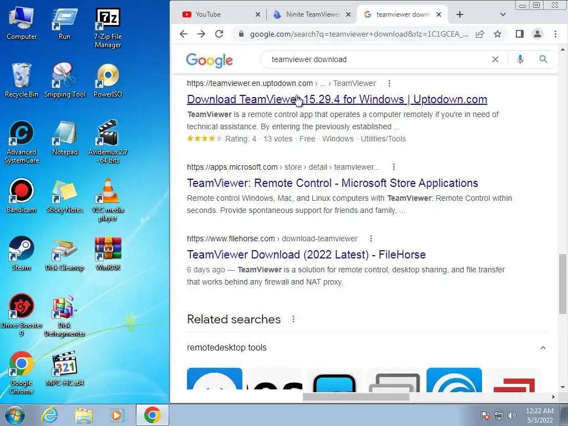Click the vertical page scrollbar thumb

(562, 284)
